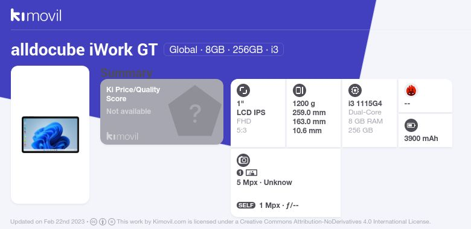Click the i3 1115G4 processor text
This screenshot has height=229, width=471.
(x=365, y=104)
